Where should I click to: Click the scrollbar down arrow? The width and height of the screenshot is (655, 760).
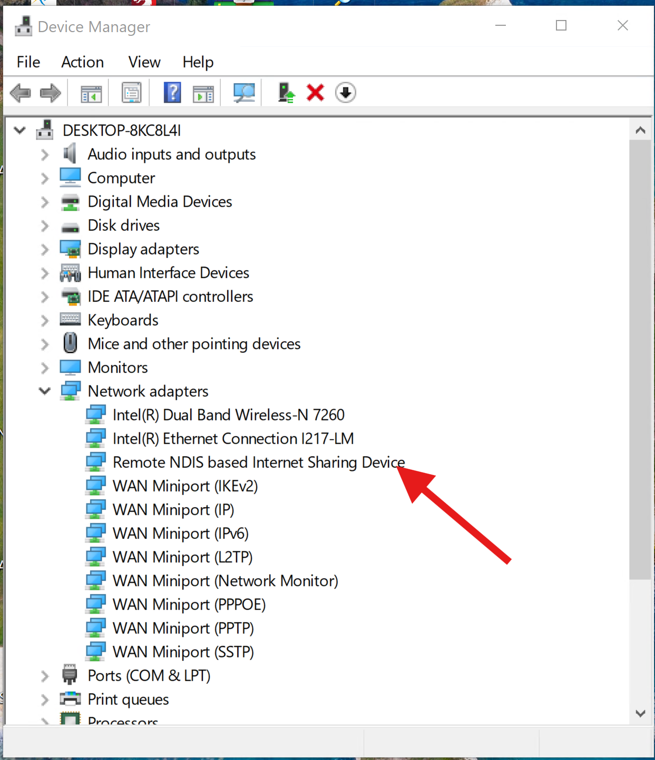coord(640,714)
